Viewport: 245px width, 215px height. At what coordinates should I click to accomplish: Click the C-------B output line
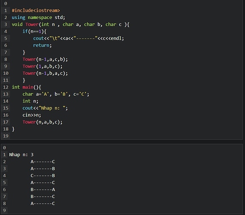click(42, 175)
